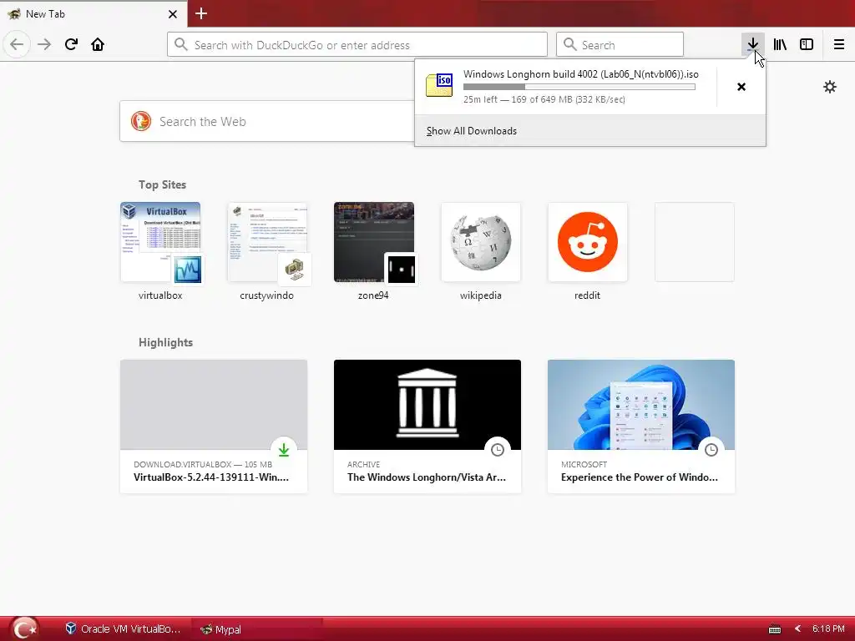Viewport: 855px width, 641px height.
Task: Open a new tab with plus button
Action: tap(201, 13)
